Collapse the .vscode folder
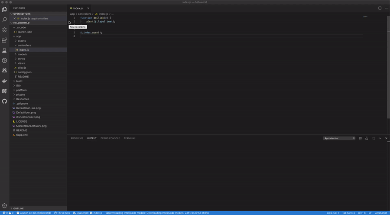Image resolution: width=390 pixels, height=215 pixels. [38, 27]
